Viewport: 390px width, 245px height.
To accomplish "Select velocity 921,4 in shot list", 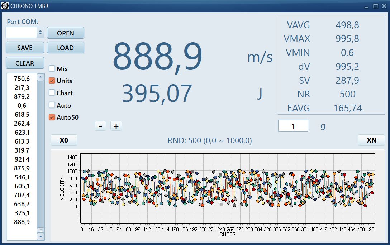I will click(22, 159).
